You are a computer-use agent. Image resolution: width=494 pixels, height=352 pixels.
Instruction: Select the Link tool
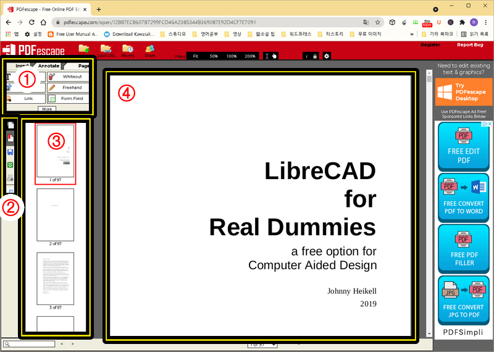26,99
